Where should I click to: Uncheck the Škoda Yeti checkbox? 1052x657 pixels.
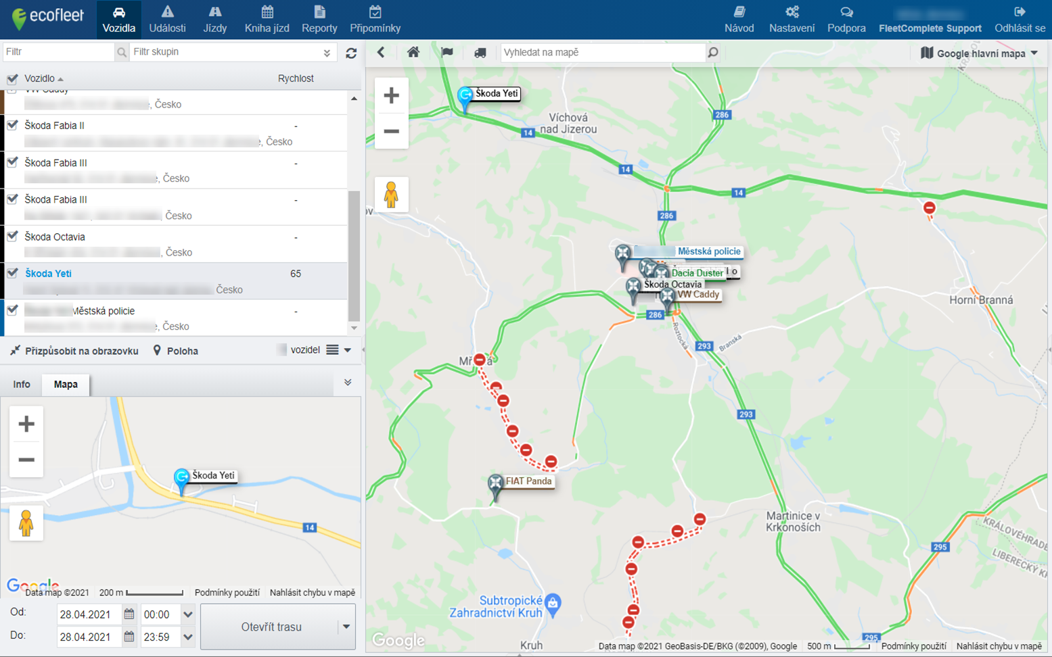tap(12, 273)
